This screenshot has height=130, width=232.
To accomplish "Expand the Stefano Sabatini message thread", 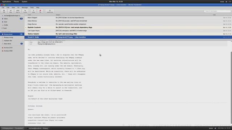I will tap(26, 34).
